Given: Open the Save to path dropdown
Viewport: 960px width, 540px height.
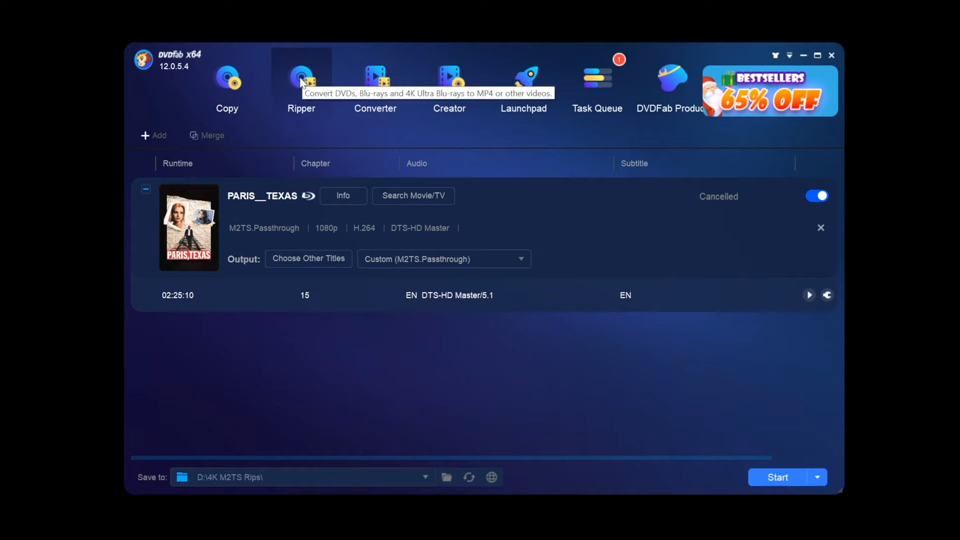Looking at the screenshot, I should click(x=425, y=477).
